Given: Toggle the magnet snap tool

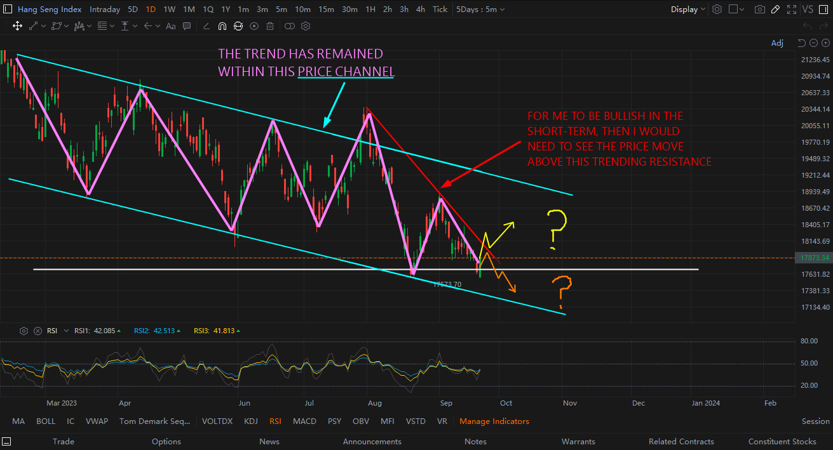Looking at the screenshot, I should [222, 26].
